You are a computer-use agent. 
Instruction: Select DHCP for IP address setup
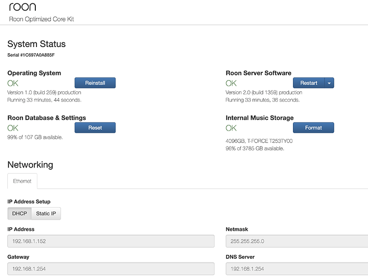20,213
